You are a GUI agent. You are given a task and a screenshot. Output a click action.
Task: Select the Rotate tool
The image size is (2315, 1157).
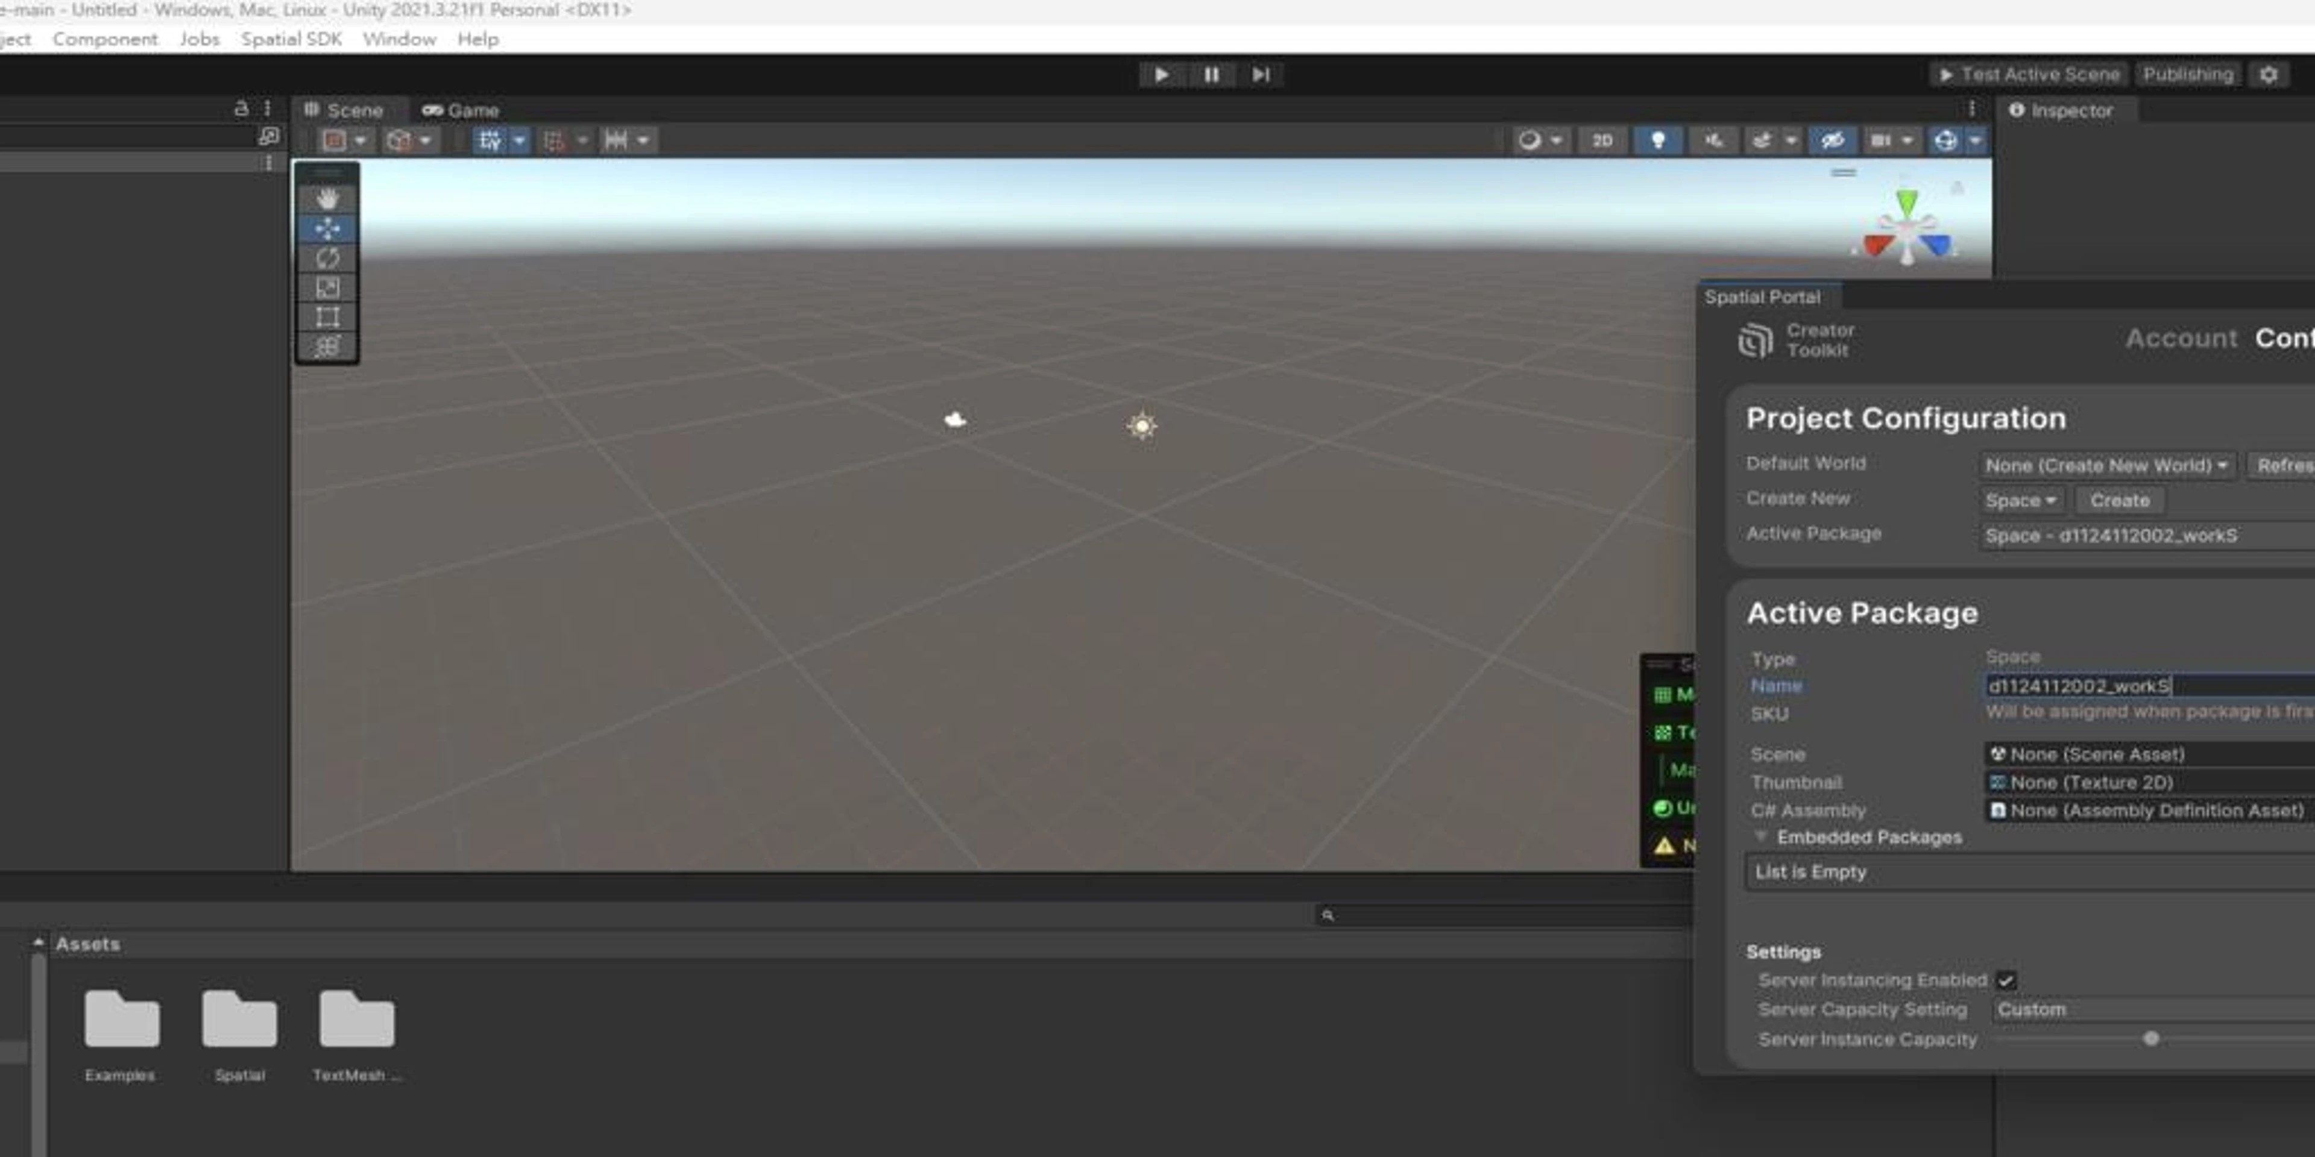tap(327, 258)
